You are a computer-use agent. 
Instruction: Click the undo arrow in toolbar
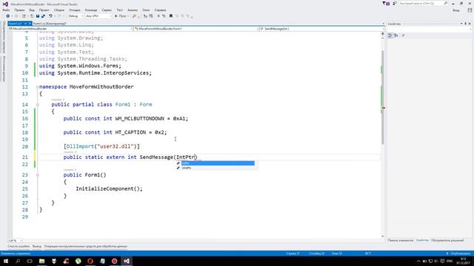pyautogui.click(x=50, y=16)
